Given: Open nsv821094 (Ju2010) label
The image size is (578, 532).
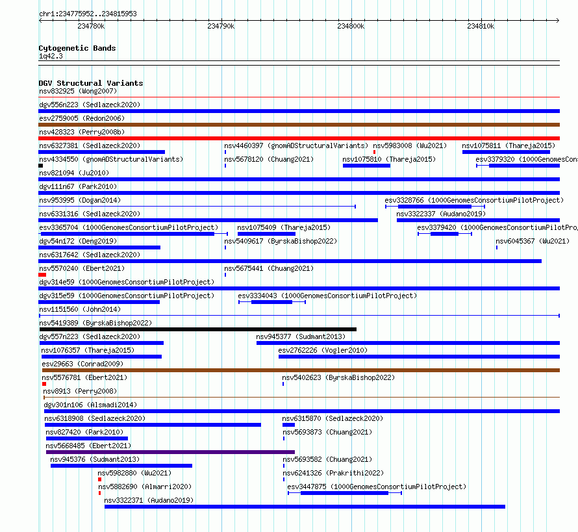Looking at the screenshot, I should pyautogui.click(x=74, y=173).
